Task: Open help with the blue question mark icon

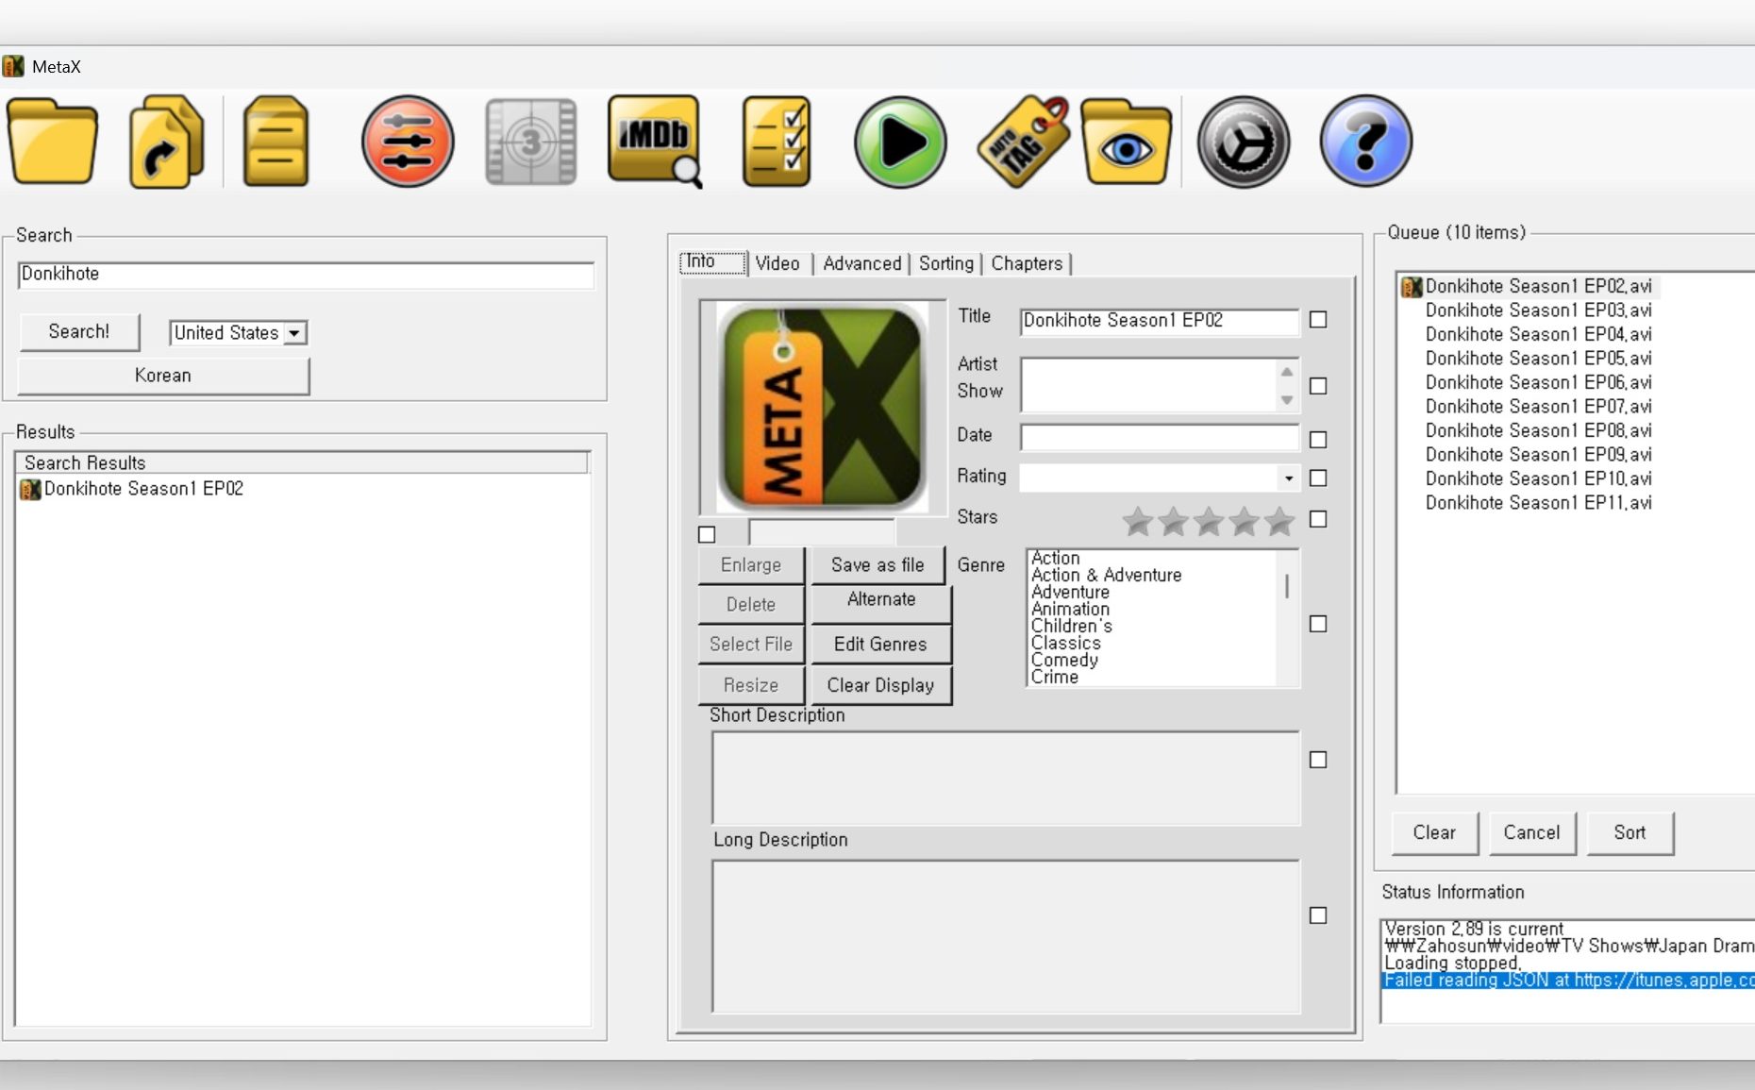Action: point(1365,142)
